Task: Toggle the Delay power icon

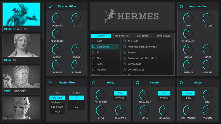Action: 94,82
